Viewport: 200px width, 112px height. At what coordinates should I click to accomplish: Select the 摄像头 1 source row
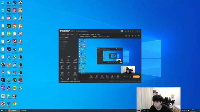[x=68, y=37]
